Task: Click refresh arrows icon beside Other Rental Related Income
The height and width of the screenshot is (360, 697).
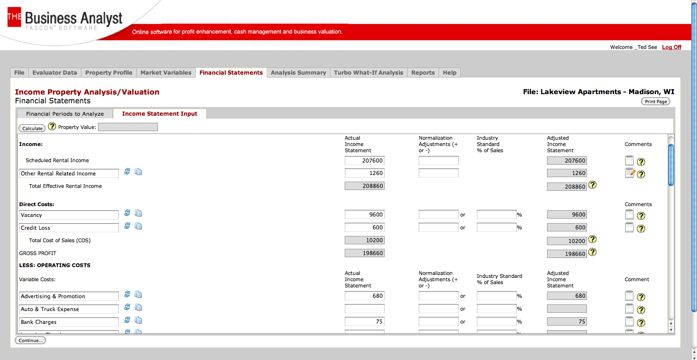Action: (127, 171)
